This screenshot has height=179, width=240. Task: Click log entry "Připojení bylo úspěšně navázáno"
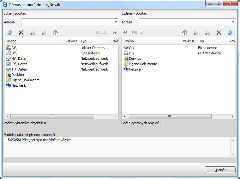[x=39, y=140]
